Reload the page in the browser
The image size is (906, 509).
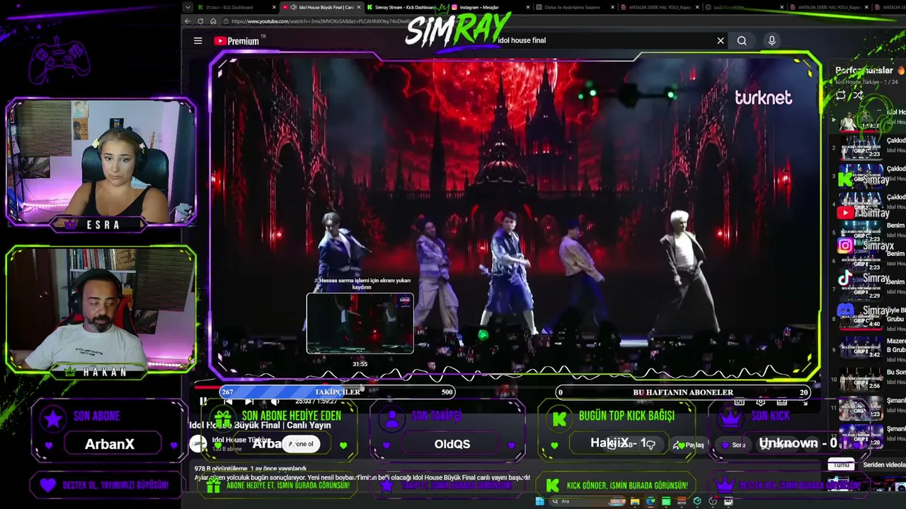click(x=200, y=21)
